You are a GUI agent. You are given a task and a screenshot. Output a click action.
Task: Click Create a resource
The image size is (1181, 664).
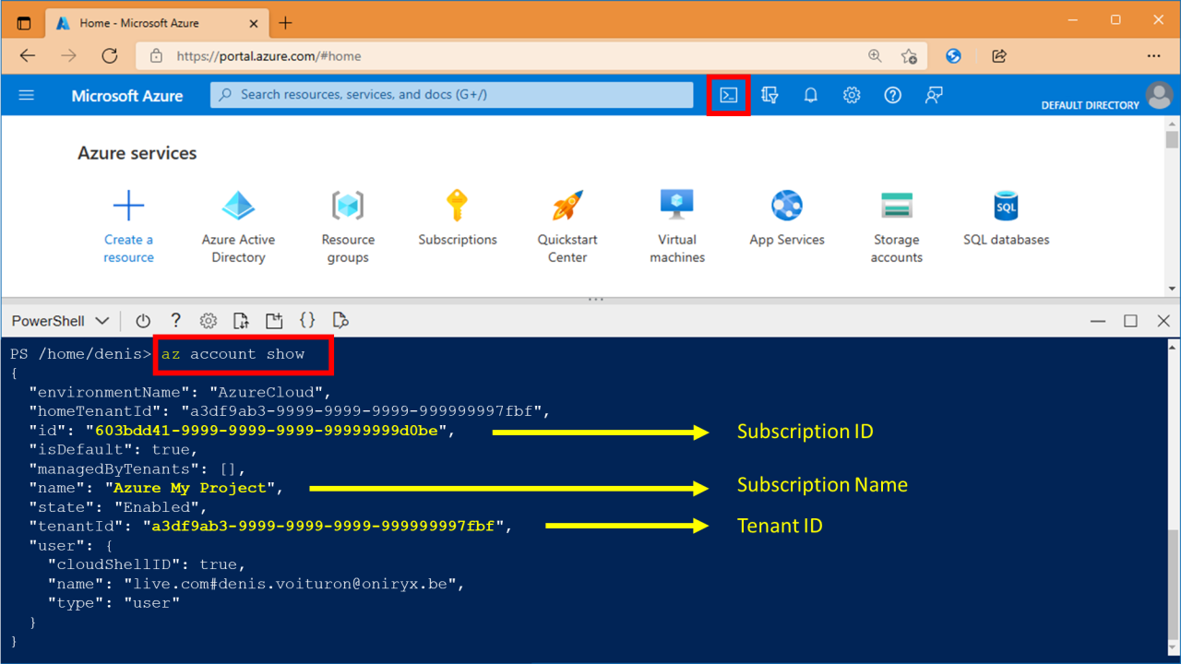pos(128,227)
